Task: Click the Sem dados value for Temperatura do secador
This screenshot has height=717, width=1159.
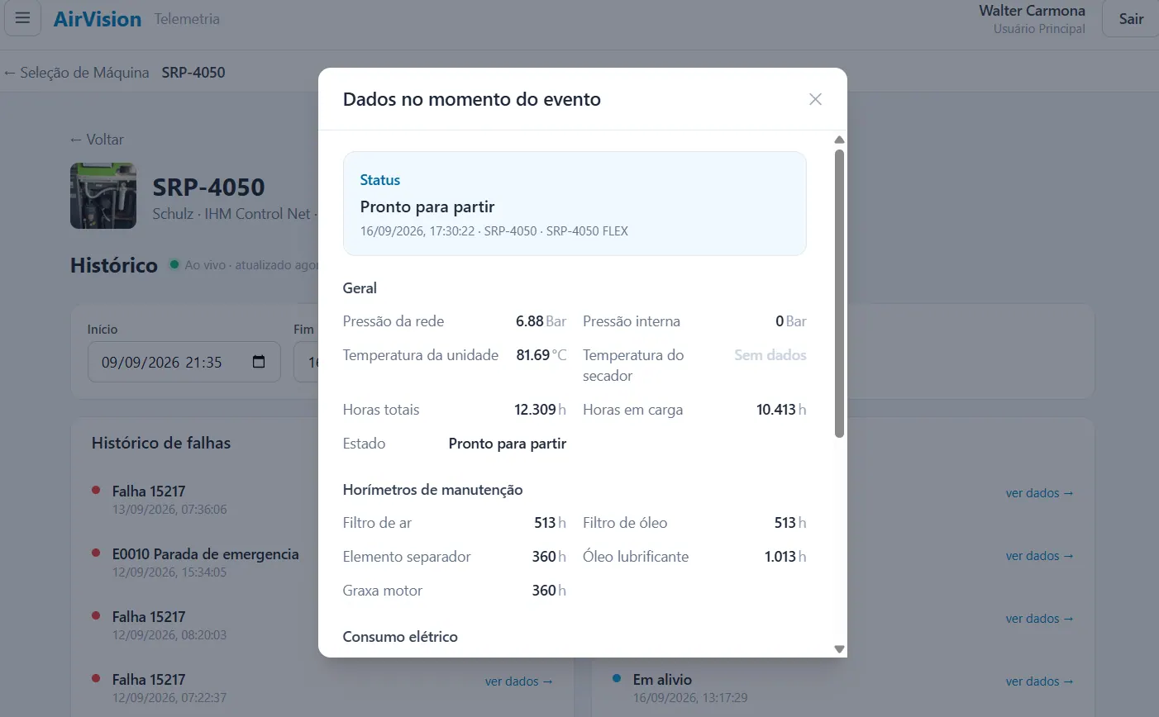Action: [770, 355]
